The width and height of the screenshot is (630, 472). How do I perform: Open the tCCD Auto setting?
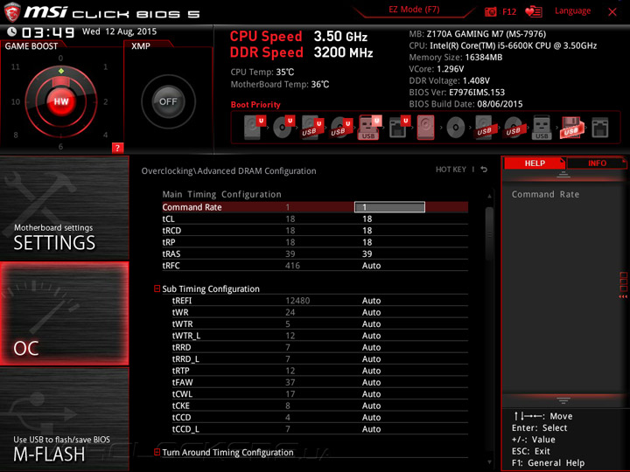[371, 418]
